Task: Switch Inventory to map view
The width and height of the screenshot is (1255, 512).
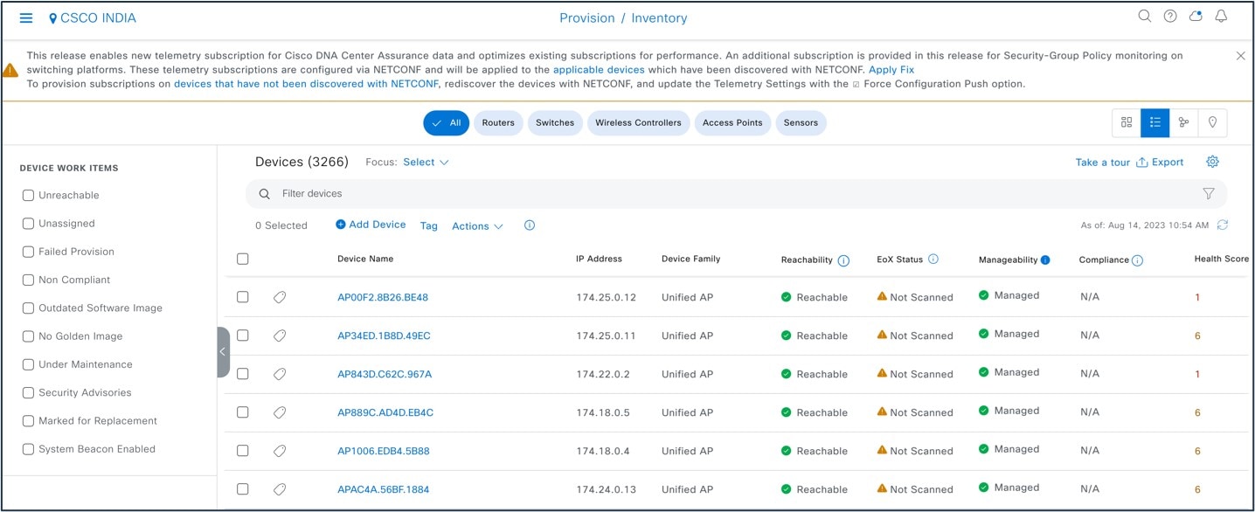Action: (1212, 122)
